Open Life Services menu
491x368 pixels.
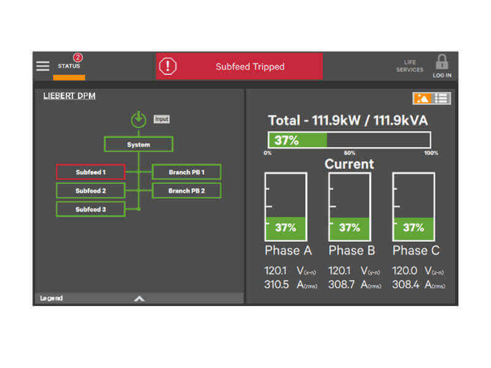(x=409, y=66)
